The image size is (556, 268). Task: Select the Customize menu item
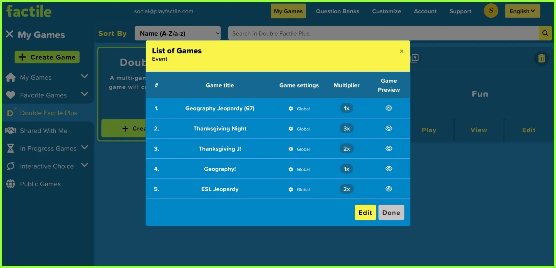click(386, 11)
